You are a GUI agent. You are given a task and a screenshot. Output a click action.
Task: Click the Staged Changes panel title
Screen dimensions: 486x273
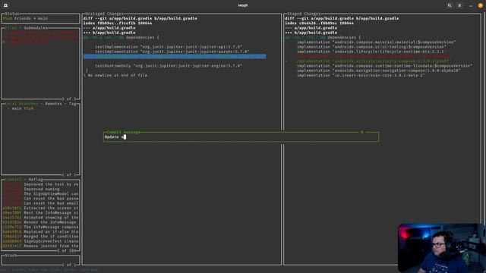pos(304,14)
